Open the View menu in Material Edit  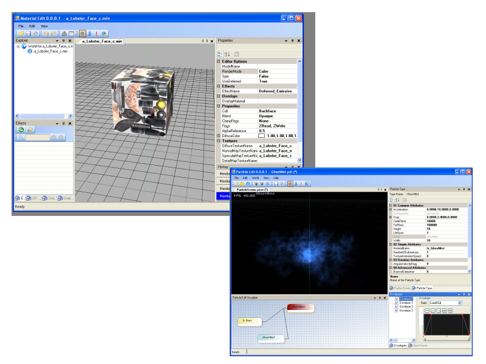pyautogui.click(x=44, y=26)
